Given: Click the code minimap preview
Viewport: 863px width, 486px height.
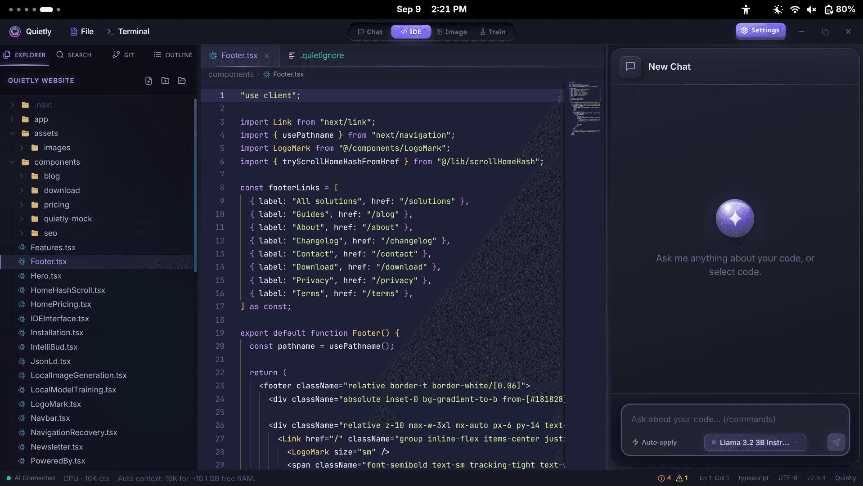Looking at the screenshot, I should tap(584, 108).
